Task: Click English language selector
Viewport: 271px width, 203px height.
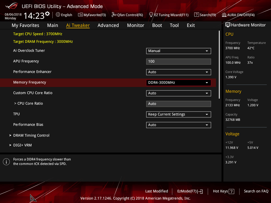Action: point(64,15)
